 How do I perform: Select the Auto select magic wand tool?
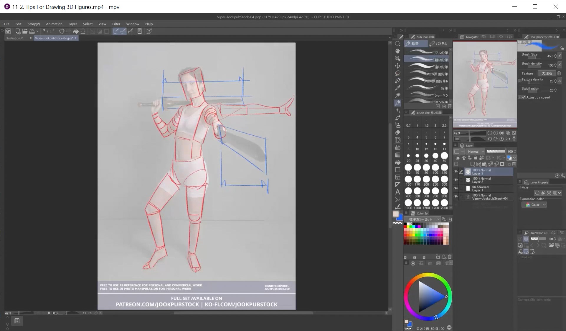pos(397,95)
